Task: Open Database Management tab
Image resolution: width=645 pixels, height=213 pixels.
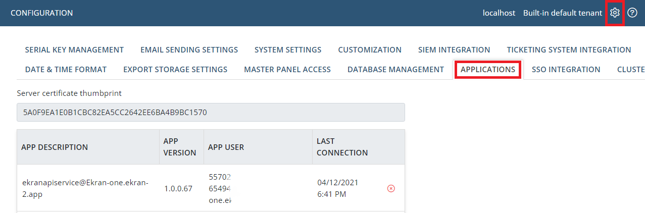Action: (x=395, y=69)
